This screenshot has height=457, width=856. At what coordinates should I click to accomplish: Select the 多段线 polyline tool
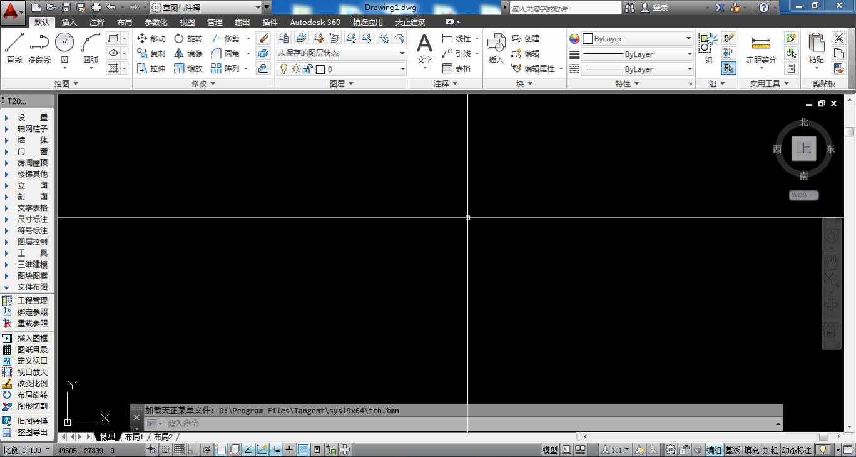[x=39, y=48]
